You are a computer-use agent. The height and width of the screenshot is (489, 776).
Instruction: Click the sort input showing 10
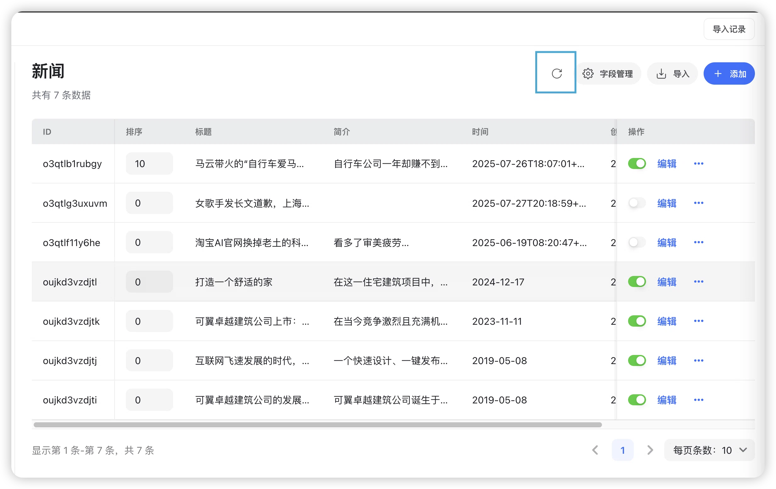point(149,163)
